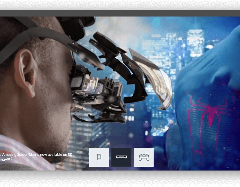Image resolution: width=240 pixels, height=187 pixels.
Task: Select the Blu-ray player icon tile
Action: (121, 157)
